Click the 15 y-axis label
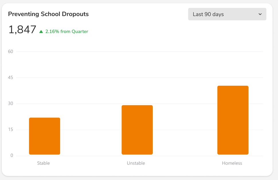Screen dimensions: 278x180 tap(11, 130)
